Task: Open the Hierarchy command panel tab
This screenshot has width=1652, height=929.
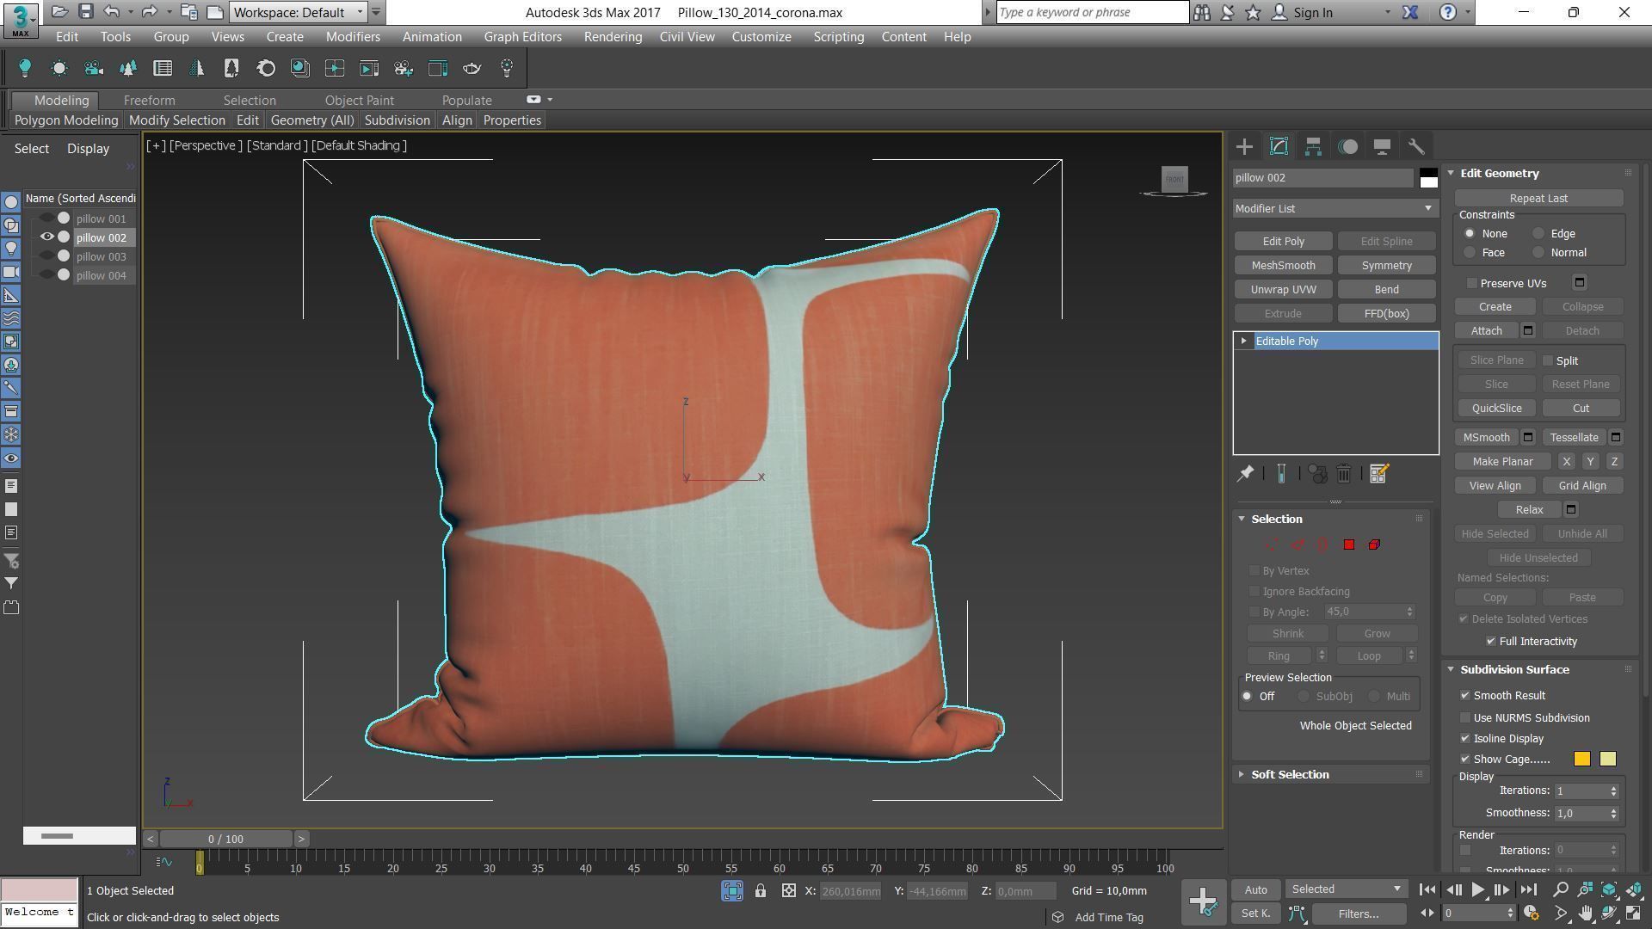Action: point(1313,146)
